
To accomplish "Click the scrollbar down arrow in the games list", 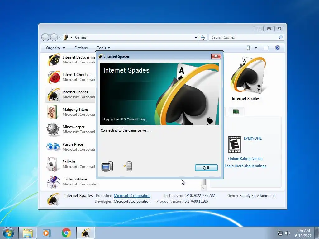I will (203, 188).
